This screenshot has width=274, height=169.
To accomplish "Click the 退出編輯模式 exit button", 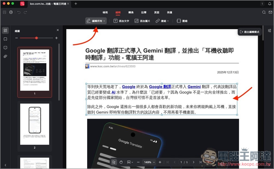I will coord(250,31).
